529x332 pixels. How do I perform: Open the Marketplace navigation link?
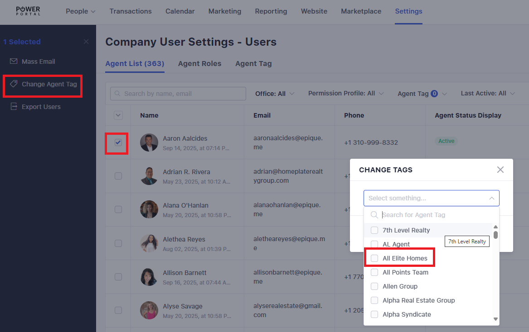pyautogui.click(x=361, y=11)
